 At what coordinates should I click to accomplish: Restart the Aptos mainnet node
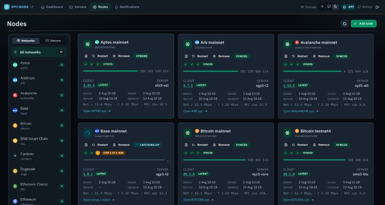point(100,56)
